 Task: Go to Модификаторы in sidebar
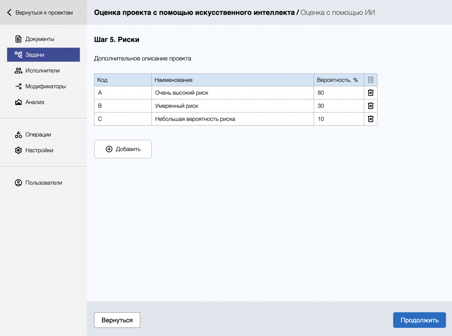pos(45,86)
